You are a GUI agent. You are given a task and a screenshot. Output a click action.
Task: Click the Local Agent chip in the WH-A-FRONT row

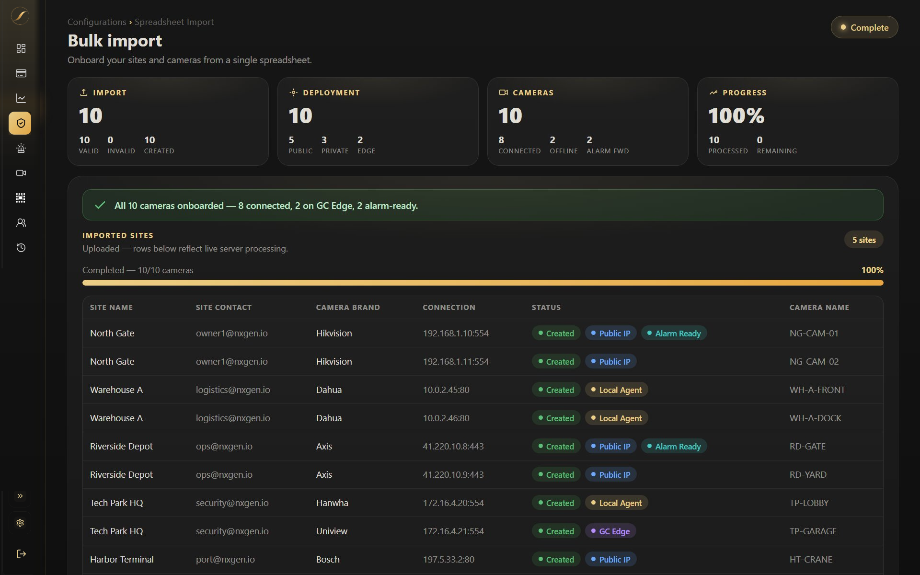(616, 390)
